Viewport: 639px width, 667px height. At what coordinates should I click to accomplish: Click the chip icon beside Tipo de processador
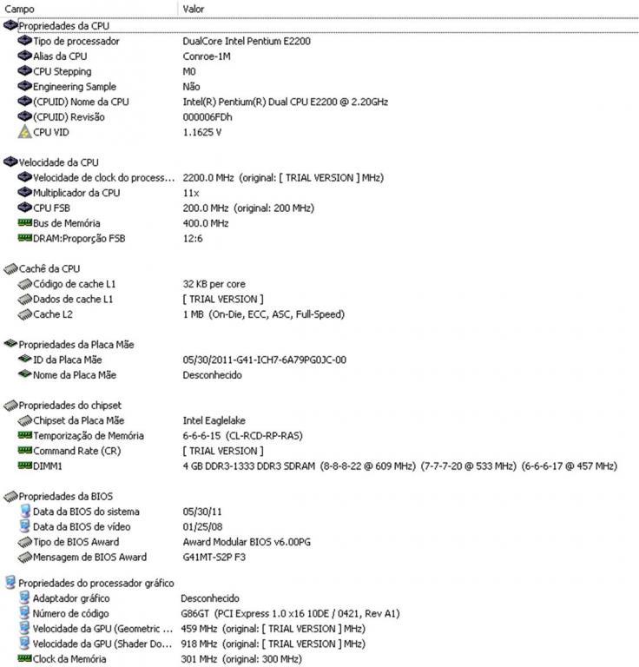[x=24, y=41]
